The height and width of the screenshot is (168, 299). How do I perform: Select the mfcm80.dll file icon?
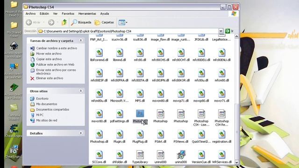222,73
